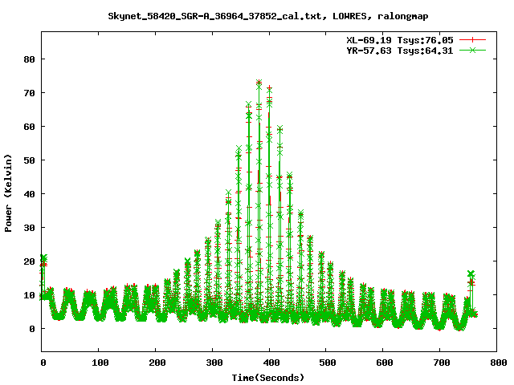Click the y-axis tick label 80
Viewport: 514px width, 385px height.
coord(29,59)
